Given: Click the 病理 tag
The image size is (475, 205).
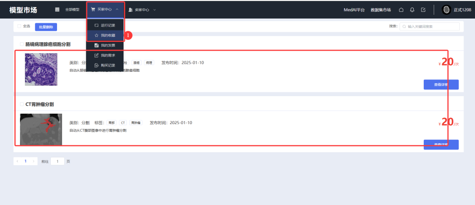Looking at the screenshot, I should [x=149, y=63].
